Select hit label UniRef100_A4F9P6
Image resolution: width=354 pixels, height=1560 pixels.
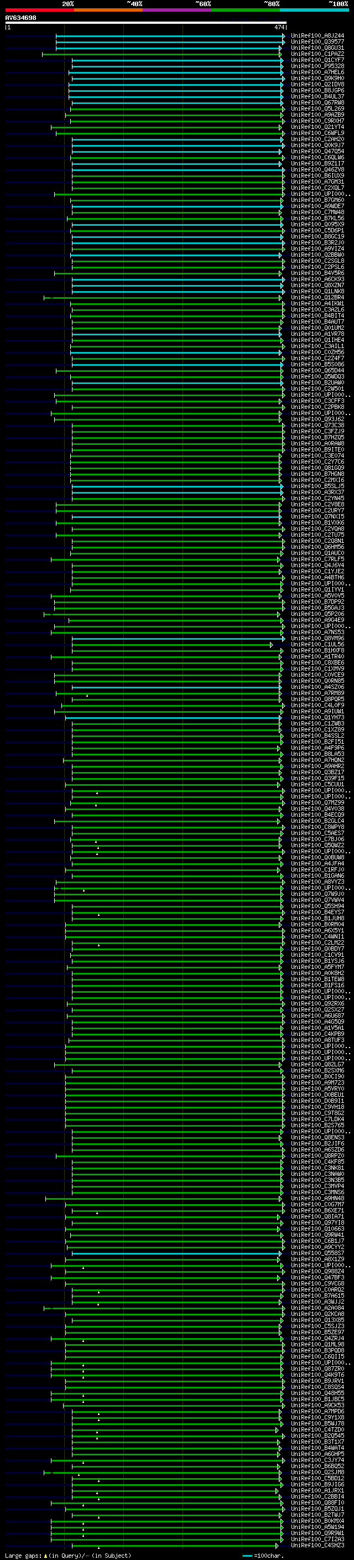click(317, 748)
